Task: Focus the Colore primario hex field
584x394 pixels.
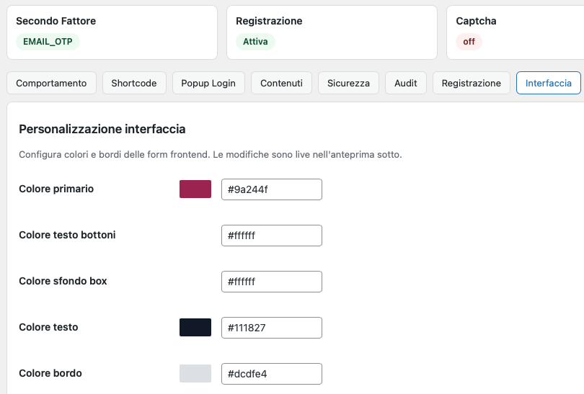Action: [271, 189]
